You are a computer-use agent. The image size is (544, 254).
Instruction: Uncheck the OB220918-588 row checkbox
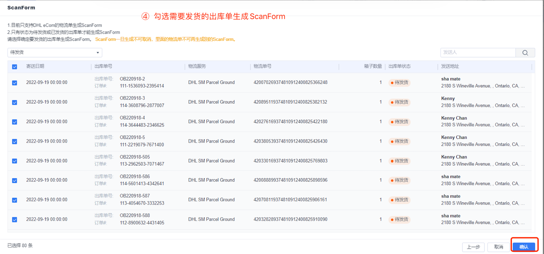[14, 220]
